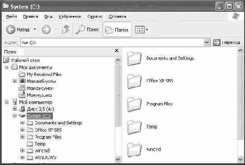Click the Мои рисунки folder icon
This screenshot has width=245, height=165.
click(22, 88)
